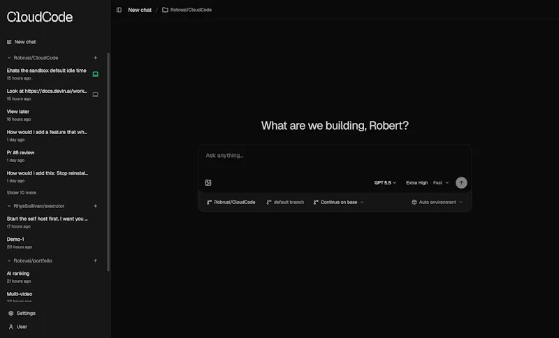Open "Ehats the sandbox default idle time" chat
Image resolution: width=559 pixels, height=338 pixels.
(48, 74)
